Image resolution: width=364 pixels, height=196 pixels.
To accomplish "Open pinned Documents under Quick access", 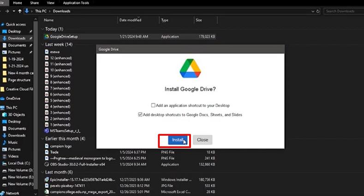I will pyautogui.click(x=17, y=45).
